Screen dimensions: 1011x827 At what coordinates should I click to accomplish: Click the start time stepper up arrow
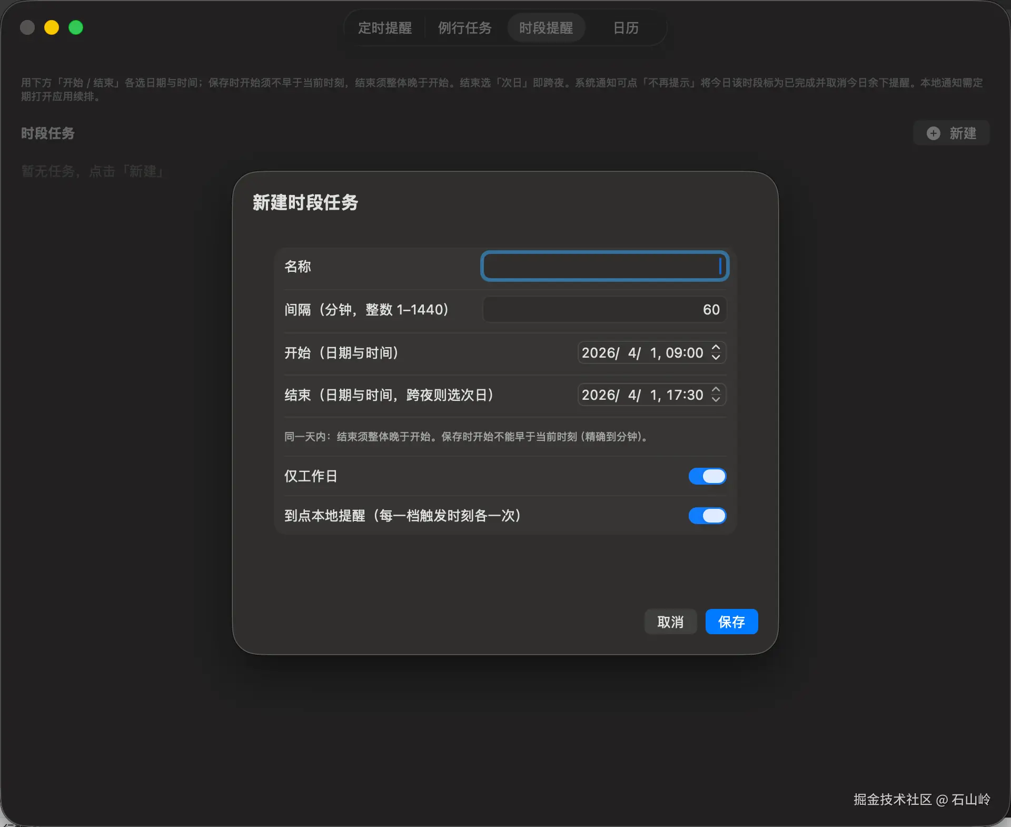point(716,348)
